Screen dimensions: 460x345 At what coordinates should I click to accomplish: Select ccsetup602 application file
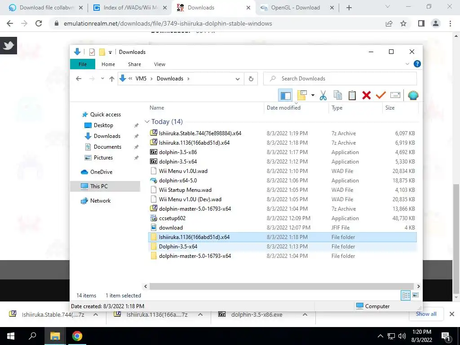pyautogui.click(x=283, y=218)
